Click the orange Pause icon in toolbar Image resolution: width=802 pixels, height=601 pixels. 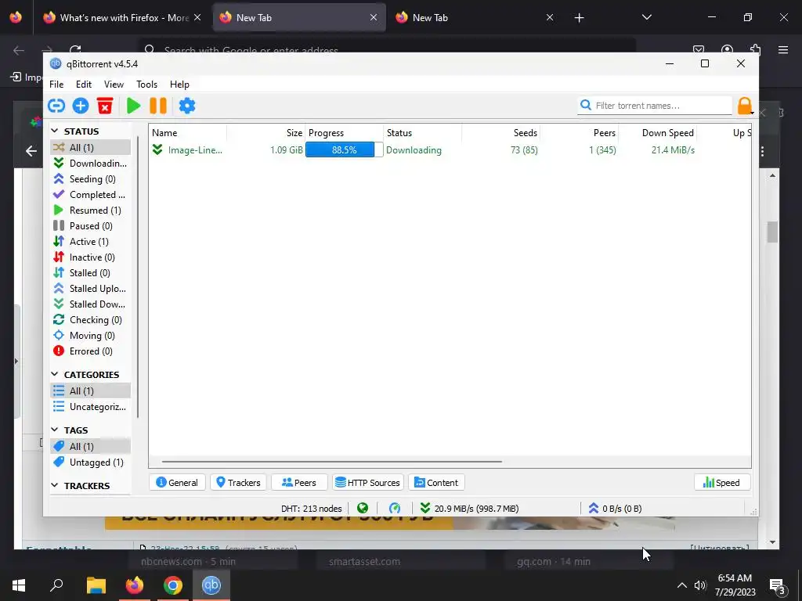[158, 106]
